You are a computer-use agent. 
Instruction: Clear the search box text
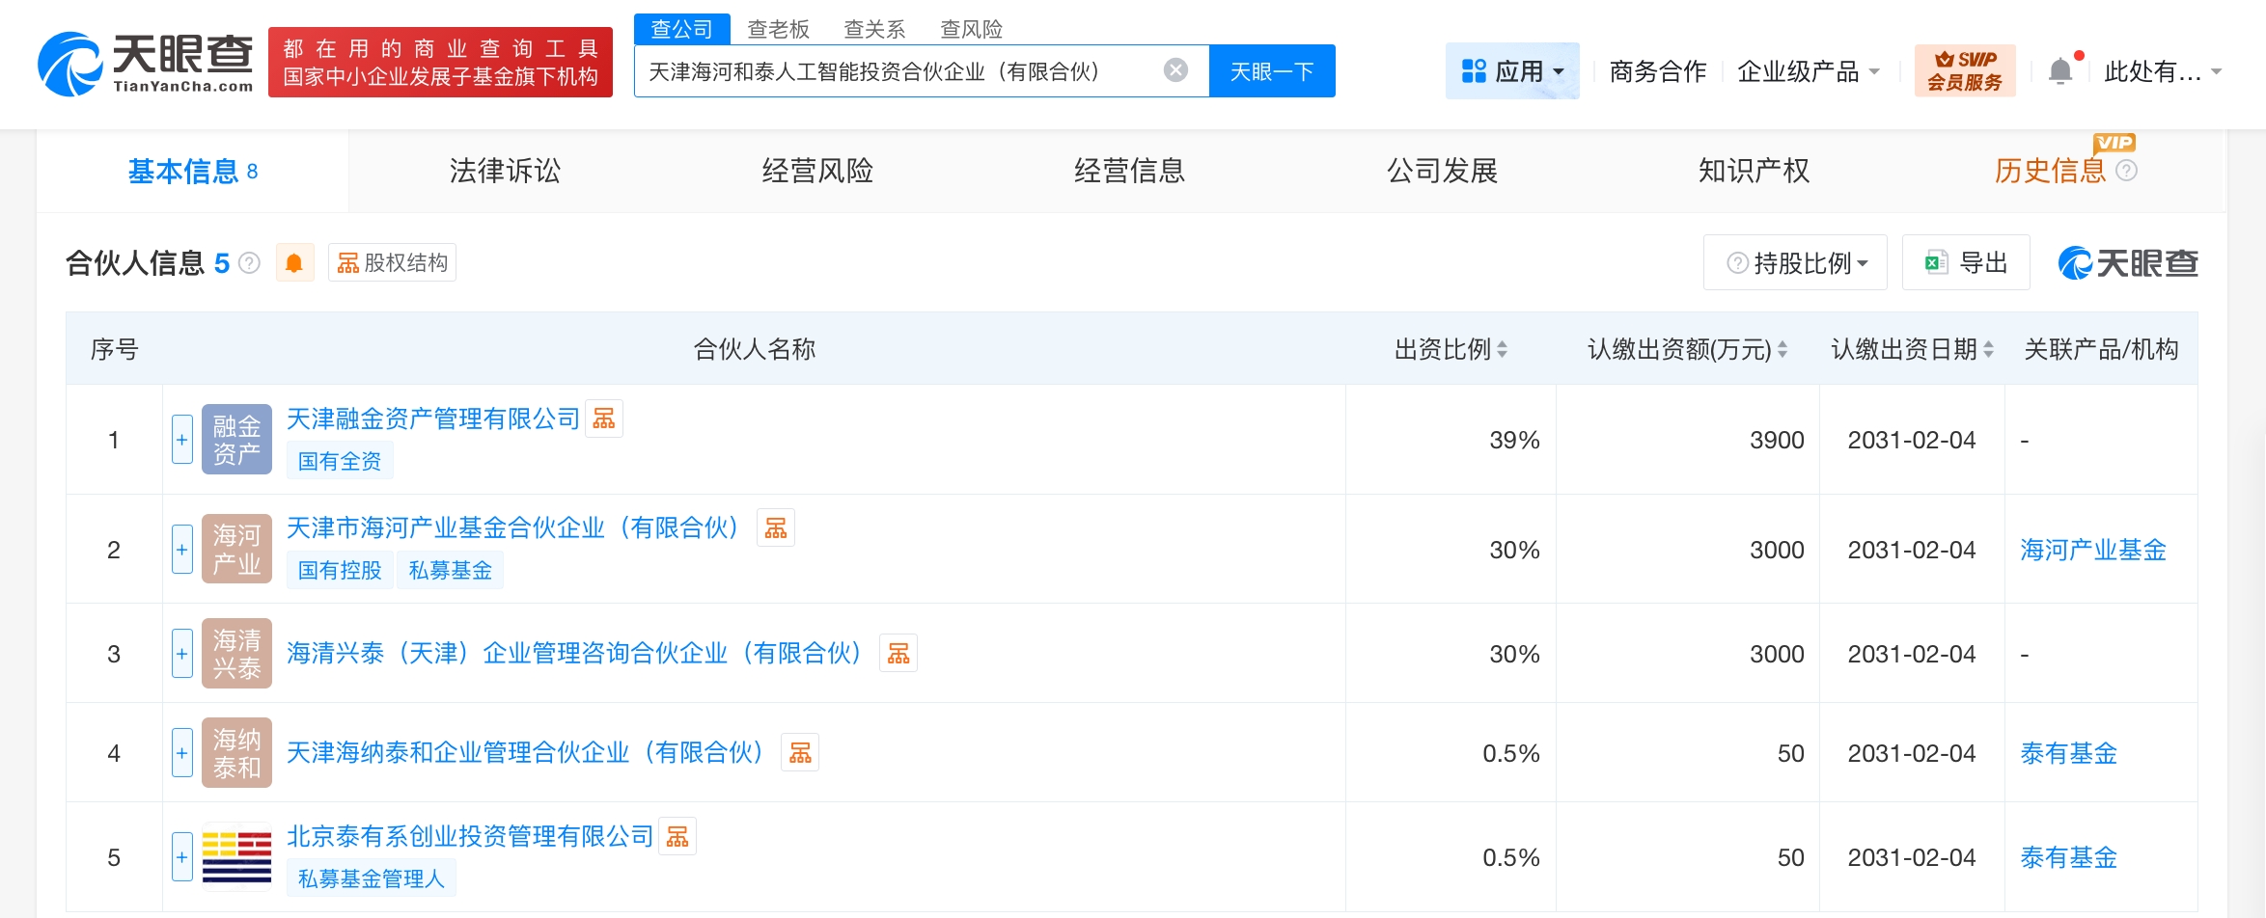(1175, 70)
